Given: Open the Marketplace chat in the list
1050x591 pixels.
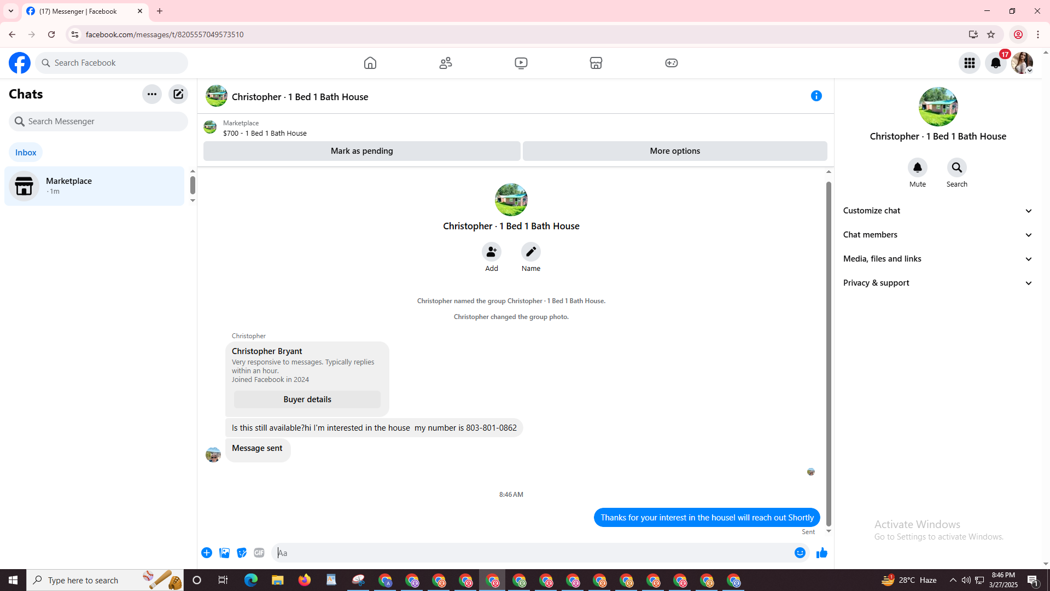Looking at the screenshot, I should click(95, 186).
